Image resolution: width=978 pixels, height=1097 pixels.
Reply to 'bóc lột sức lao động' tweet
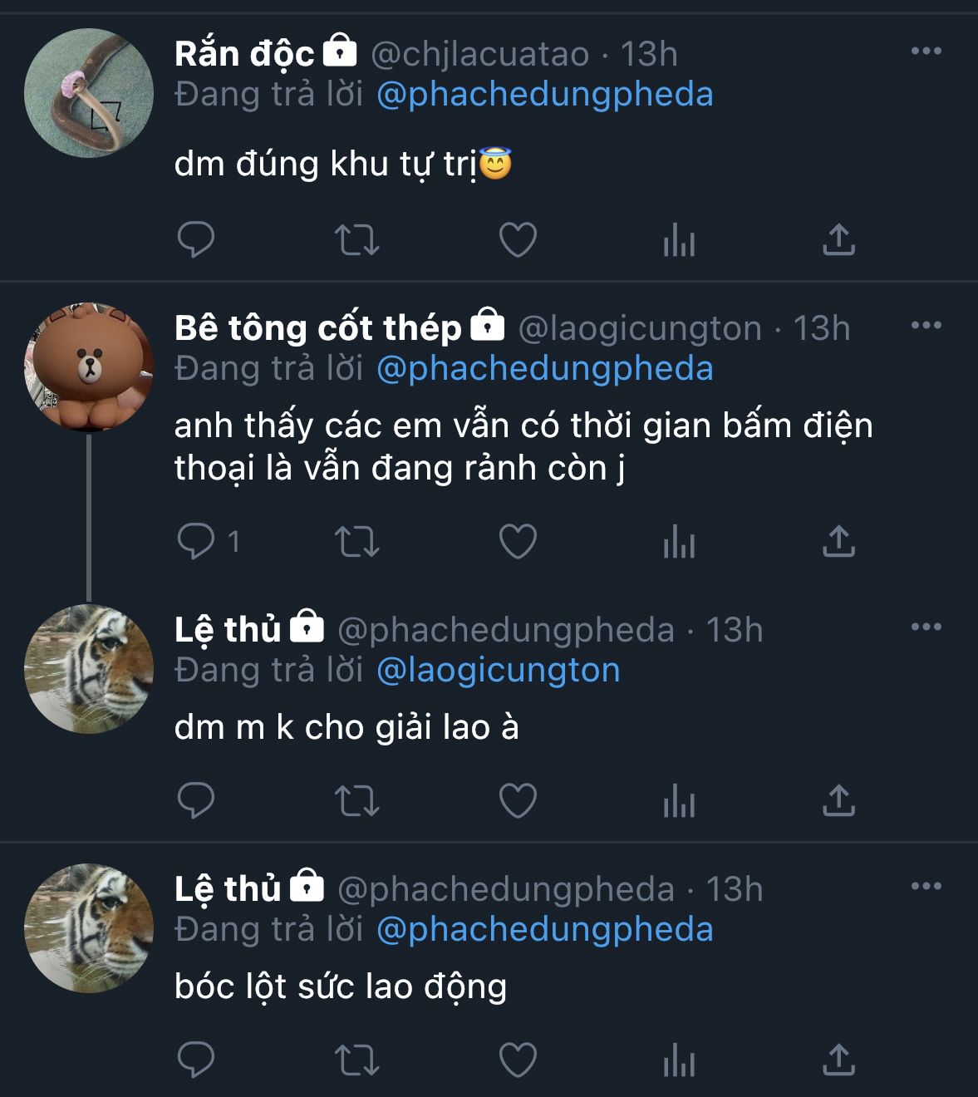[x=196, y=1060]
